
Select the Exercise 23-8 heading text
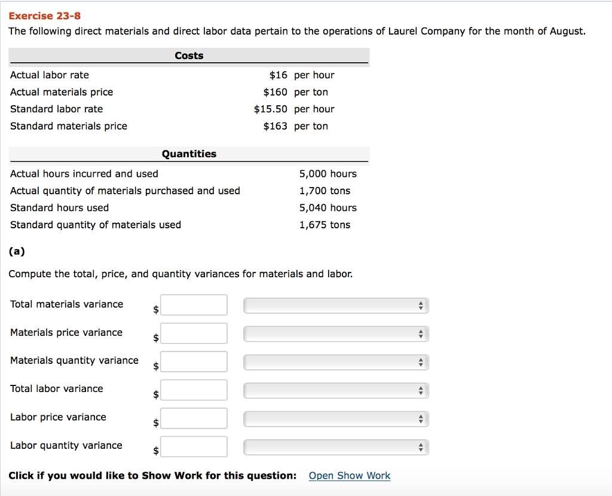(x=44, y=16)
